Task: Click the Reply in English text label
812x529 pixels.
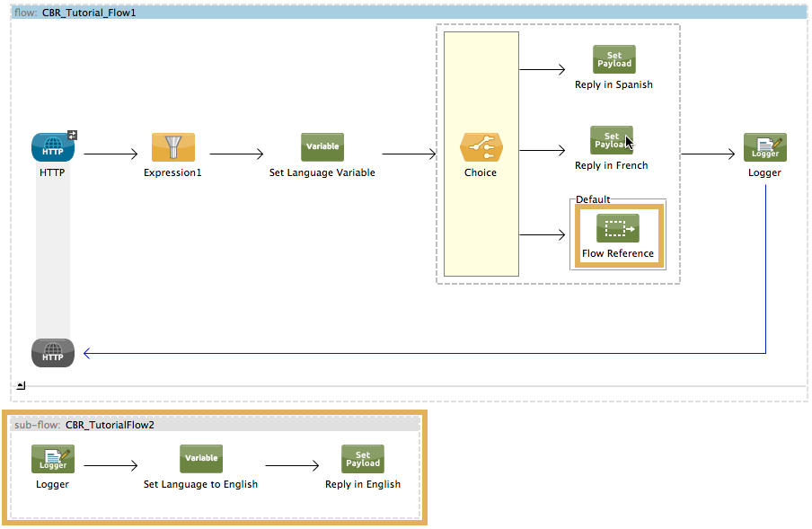Action: (x=363, y=484)
